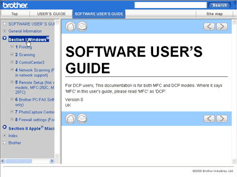Screen dimensions: 237x177
Task: Click sidebar horizontal scrollbar thumb
Action: tap(18, 161)
